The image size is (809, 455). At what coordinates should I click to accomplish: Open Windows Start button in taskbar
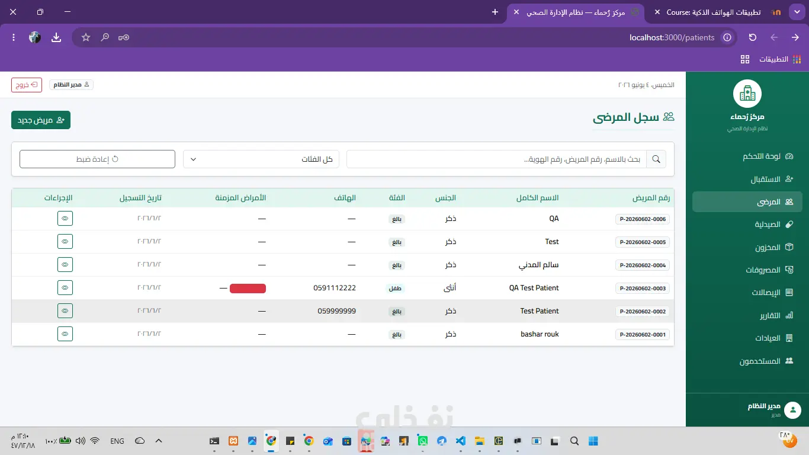(x=593, y=441)
